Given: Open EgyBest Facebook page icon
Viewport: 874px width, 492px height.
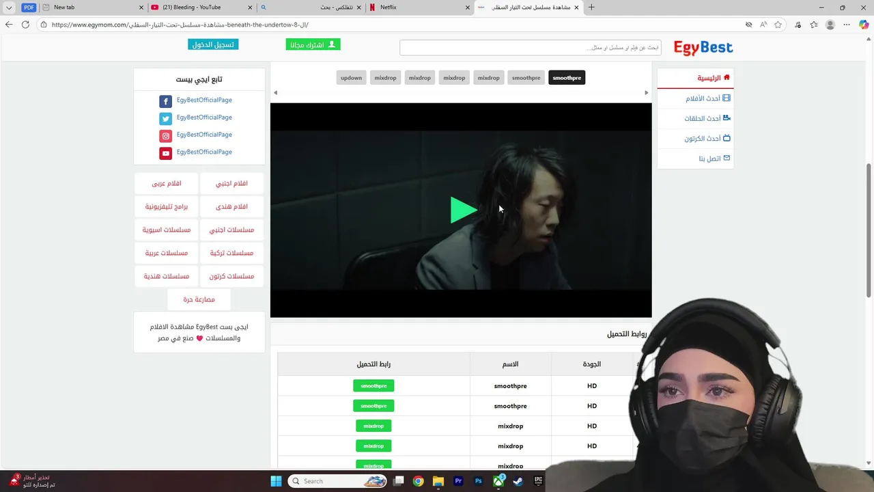Looking at the screenshot, I should coord(165,101).
